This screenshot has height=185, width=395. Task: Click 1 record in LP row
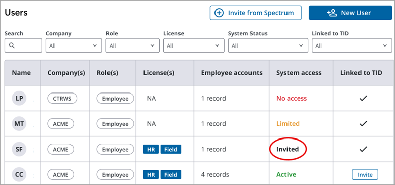tap(213, 99)
